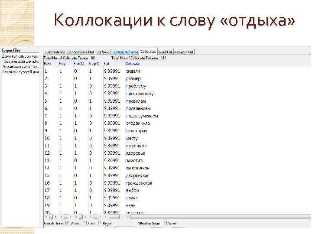Viewport: 312px width, 234px height.
Task: Select corpus file starting with 'Писательская дача'
Action: 20,62
